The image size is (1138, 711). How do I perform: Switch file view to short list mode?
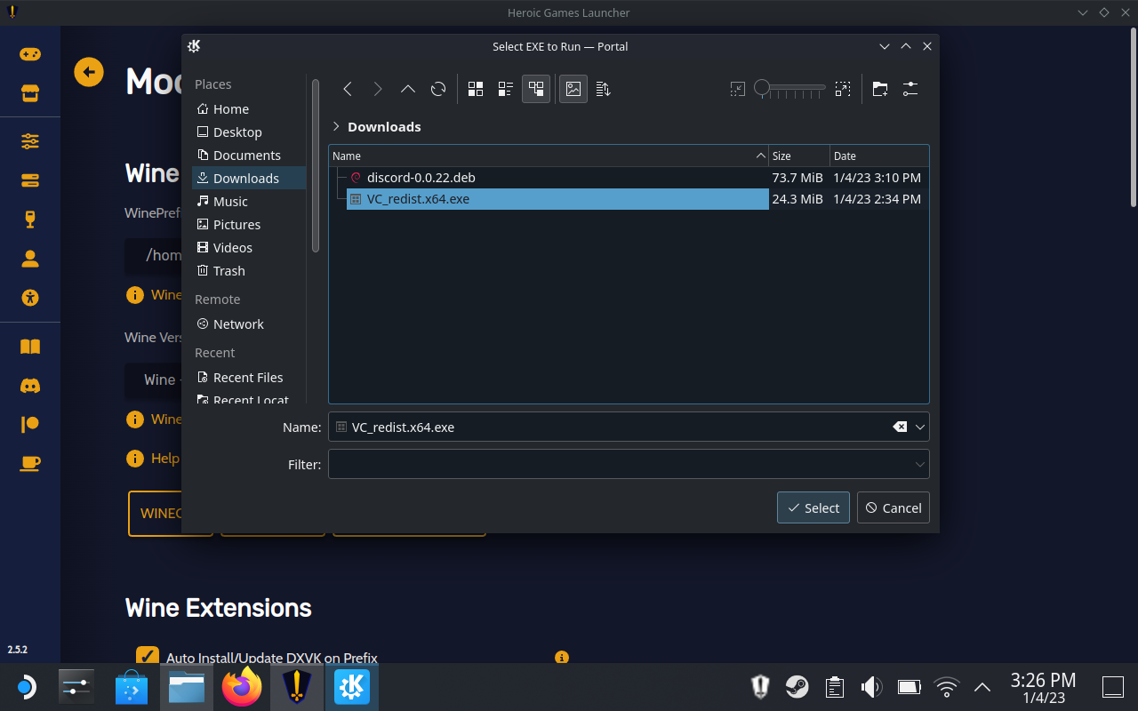(x=505, y=89)
